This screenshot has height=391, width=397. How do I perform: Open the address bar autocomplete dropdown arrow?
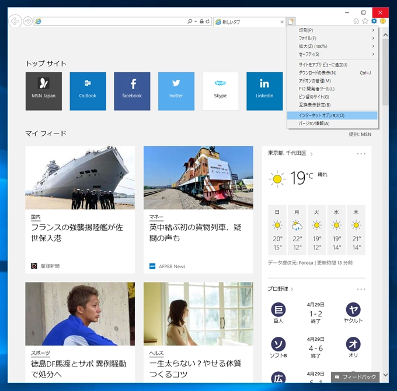196,22
